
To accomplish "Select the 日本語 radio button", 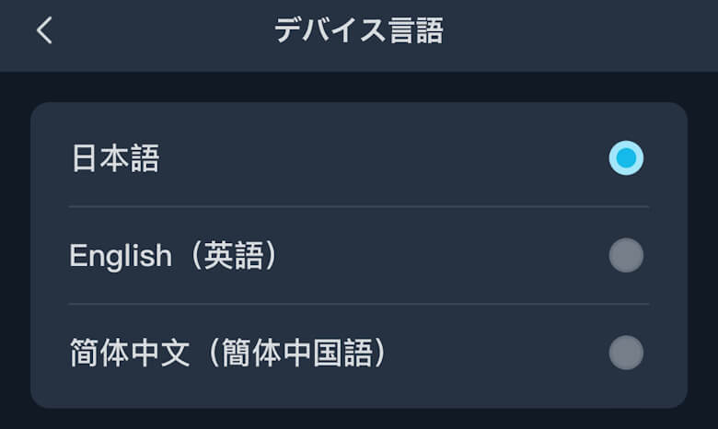I will [x=626, y=158].
